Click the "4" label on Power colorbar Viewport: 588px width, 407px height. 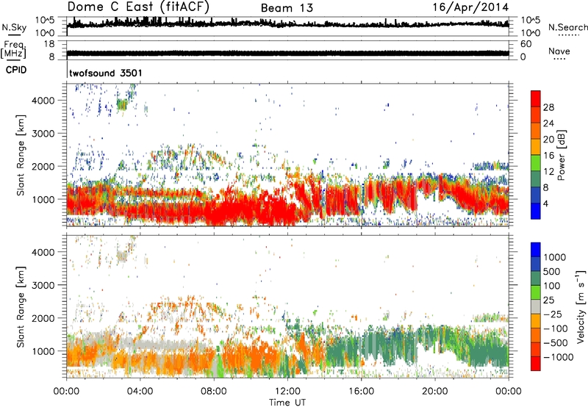545,203
